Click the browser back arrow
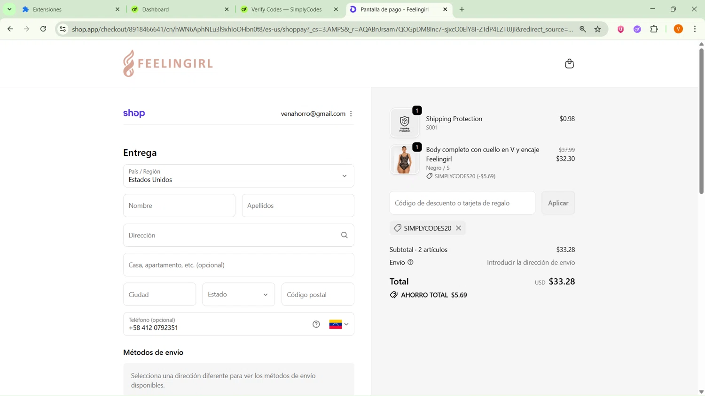 [x=10, y=29]
